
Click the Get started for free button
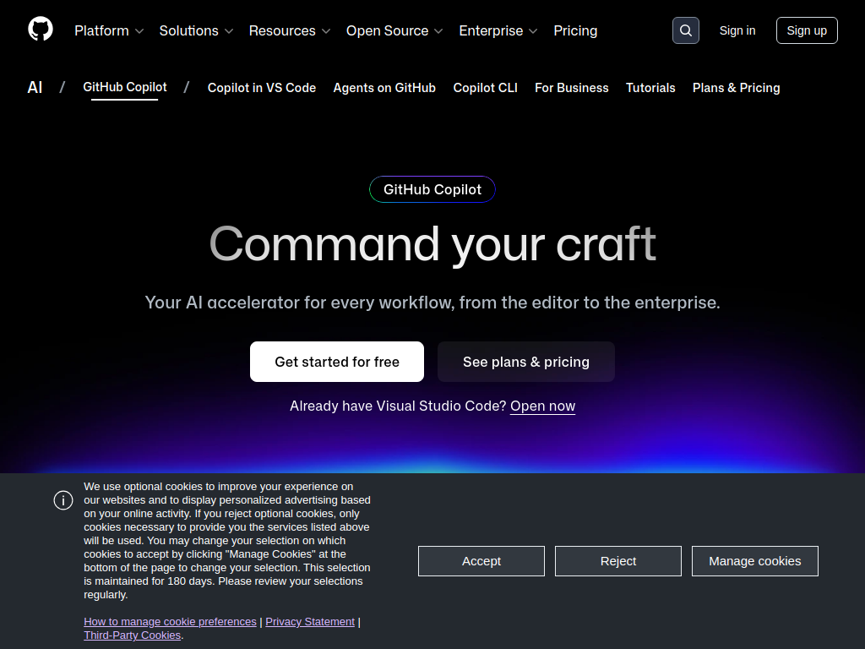337,362
